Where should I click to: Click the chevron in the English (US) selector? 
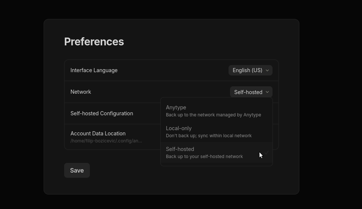pyautogui.click(x=267, y=70)
